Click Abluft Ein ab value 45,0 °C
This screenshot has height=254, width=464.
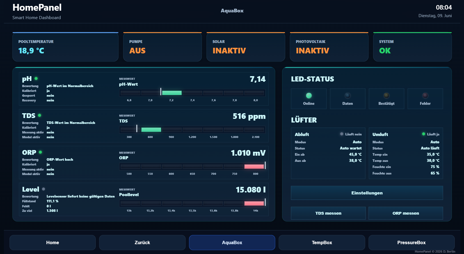[355, 154]
